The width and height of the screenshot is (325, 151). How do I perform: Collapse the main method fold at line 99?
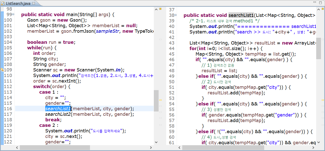(13, 14)
